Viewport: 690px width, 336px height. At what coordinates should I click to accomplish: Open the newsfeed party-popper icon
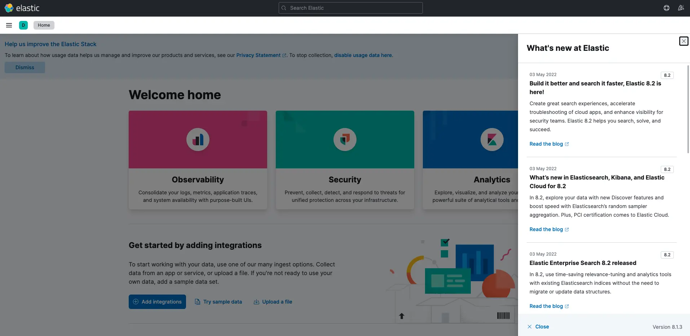[x=681, y=8]
